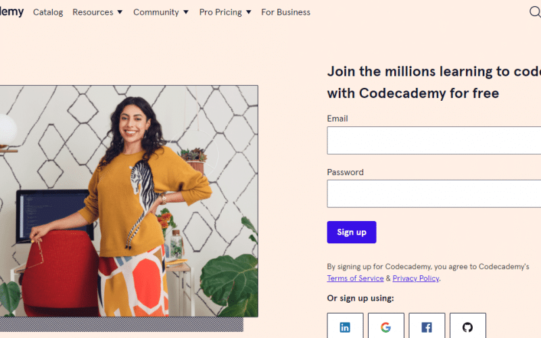This screenshot has height=338, width=541.
Task: Expand the Resources dropdown menu
Action: point(97,12)
